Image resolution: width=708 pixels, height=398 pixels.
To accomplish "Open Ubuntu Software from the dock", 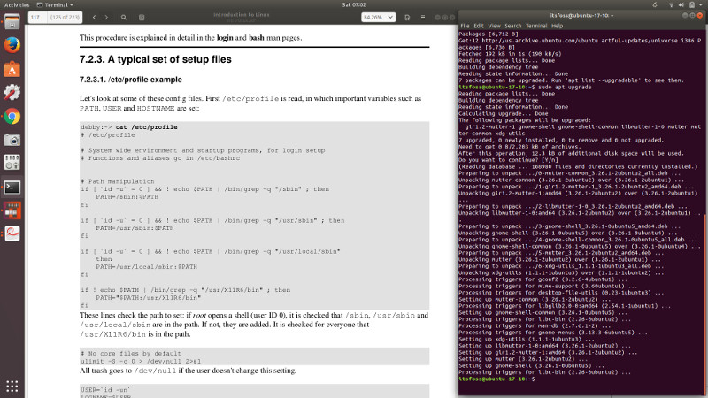I will [12, 68].
